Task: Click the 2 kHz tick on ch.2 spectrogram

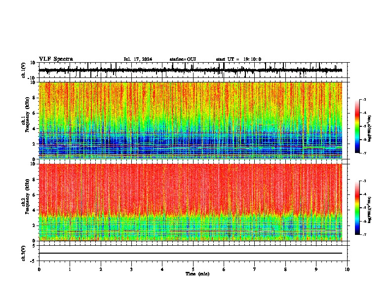Action: pyautogui.click(x=34, y=226)
